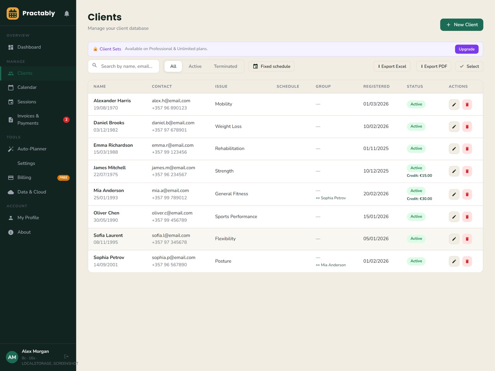This screenshot has width=495, height=371.
Task: Create a New Client
Action: pos(462,25)
